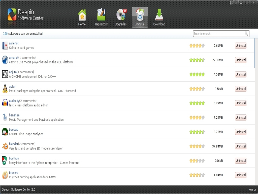Click the Join us link
258x194 pixels.
[252, 189]
